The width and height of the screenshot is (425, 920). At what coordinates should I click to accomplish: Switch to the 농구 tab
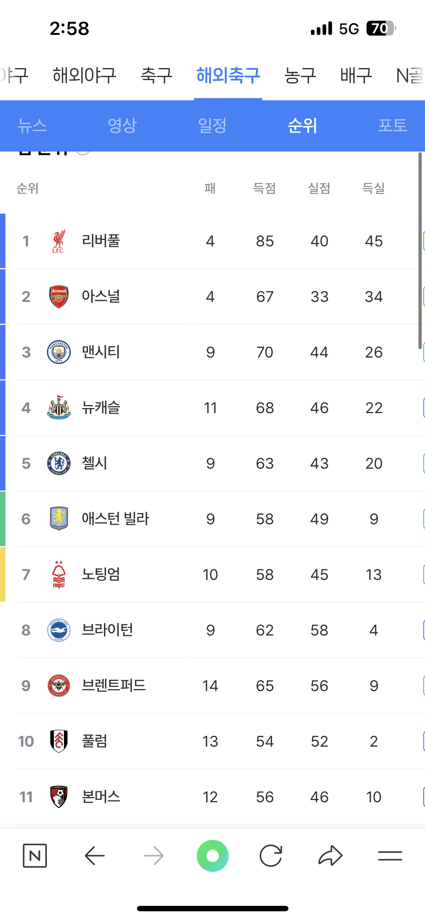click(300, 75)
